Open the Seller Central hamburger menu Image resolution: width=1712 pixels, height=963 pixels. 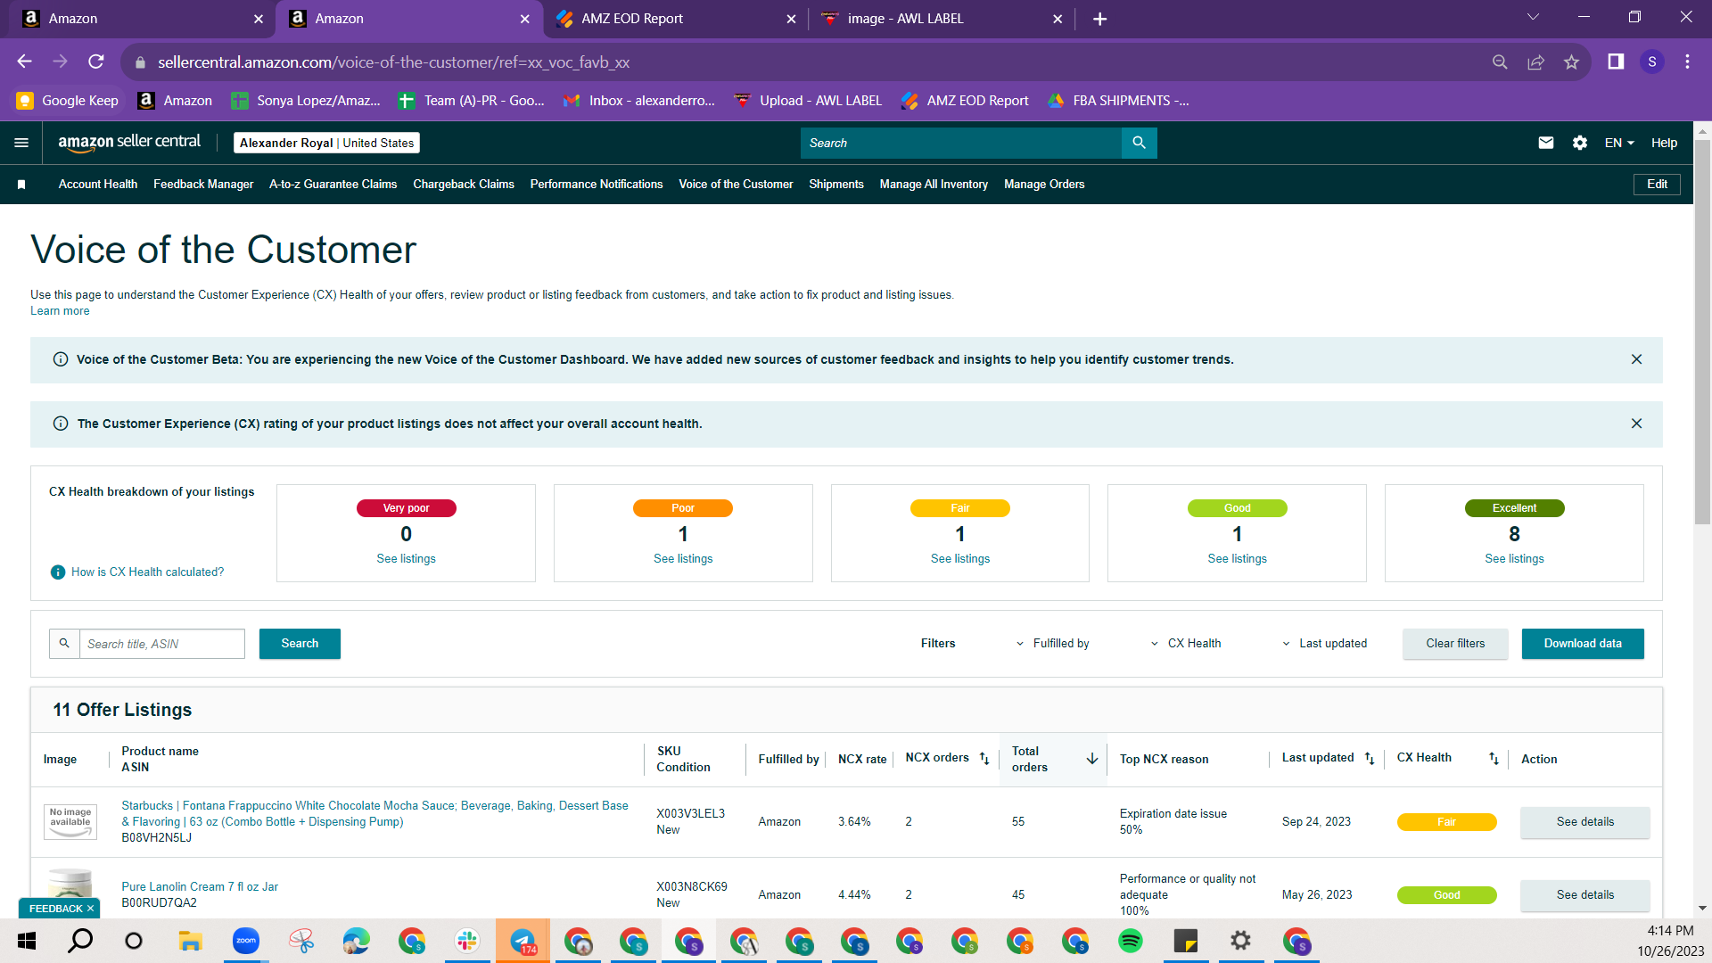[21, 143]
